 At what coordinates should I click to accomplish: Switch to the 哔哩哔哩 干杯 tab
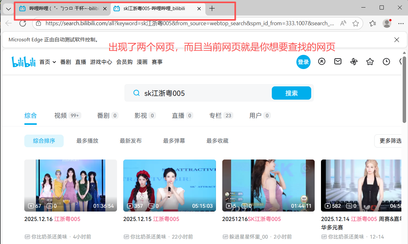tap(63, 9)
